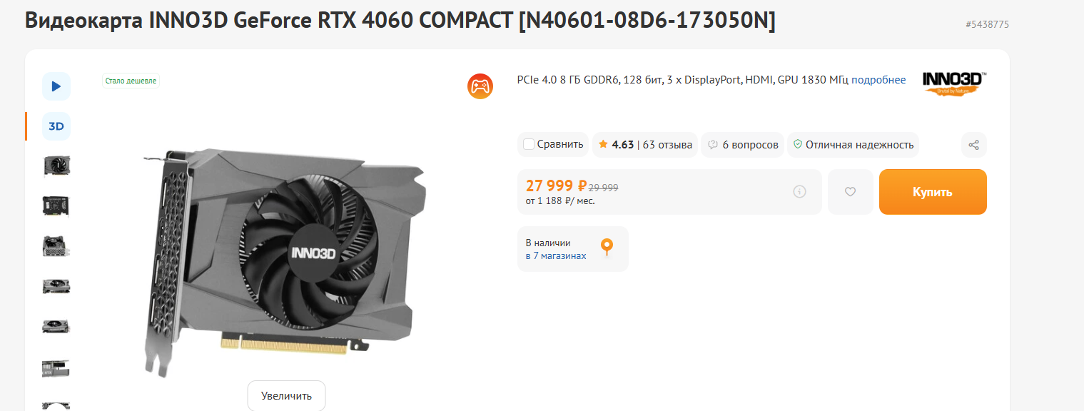
Task: Select the second product photo thumbnail
Action: 56,206
